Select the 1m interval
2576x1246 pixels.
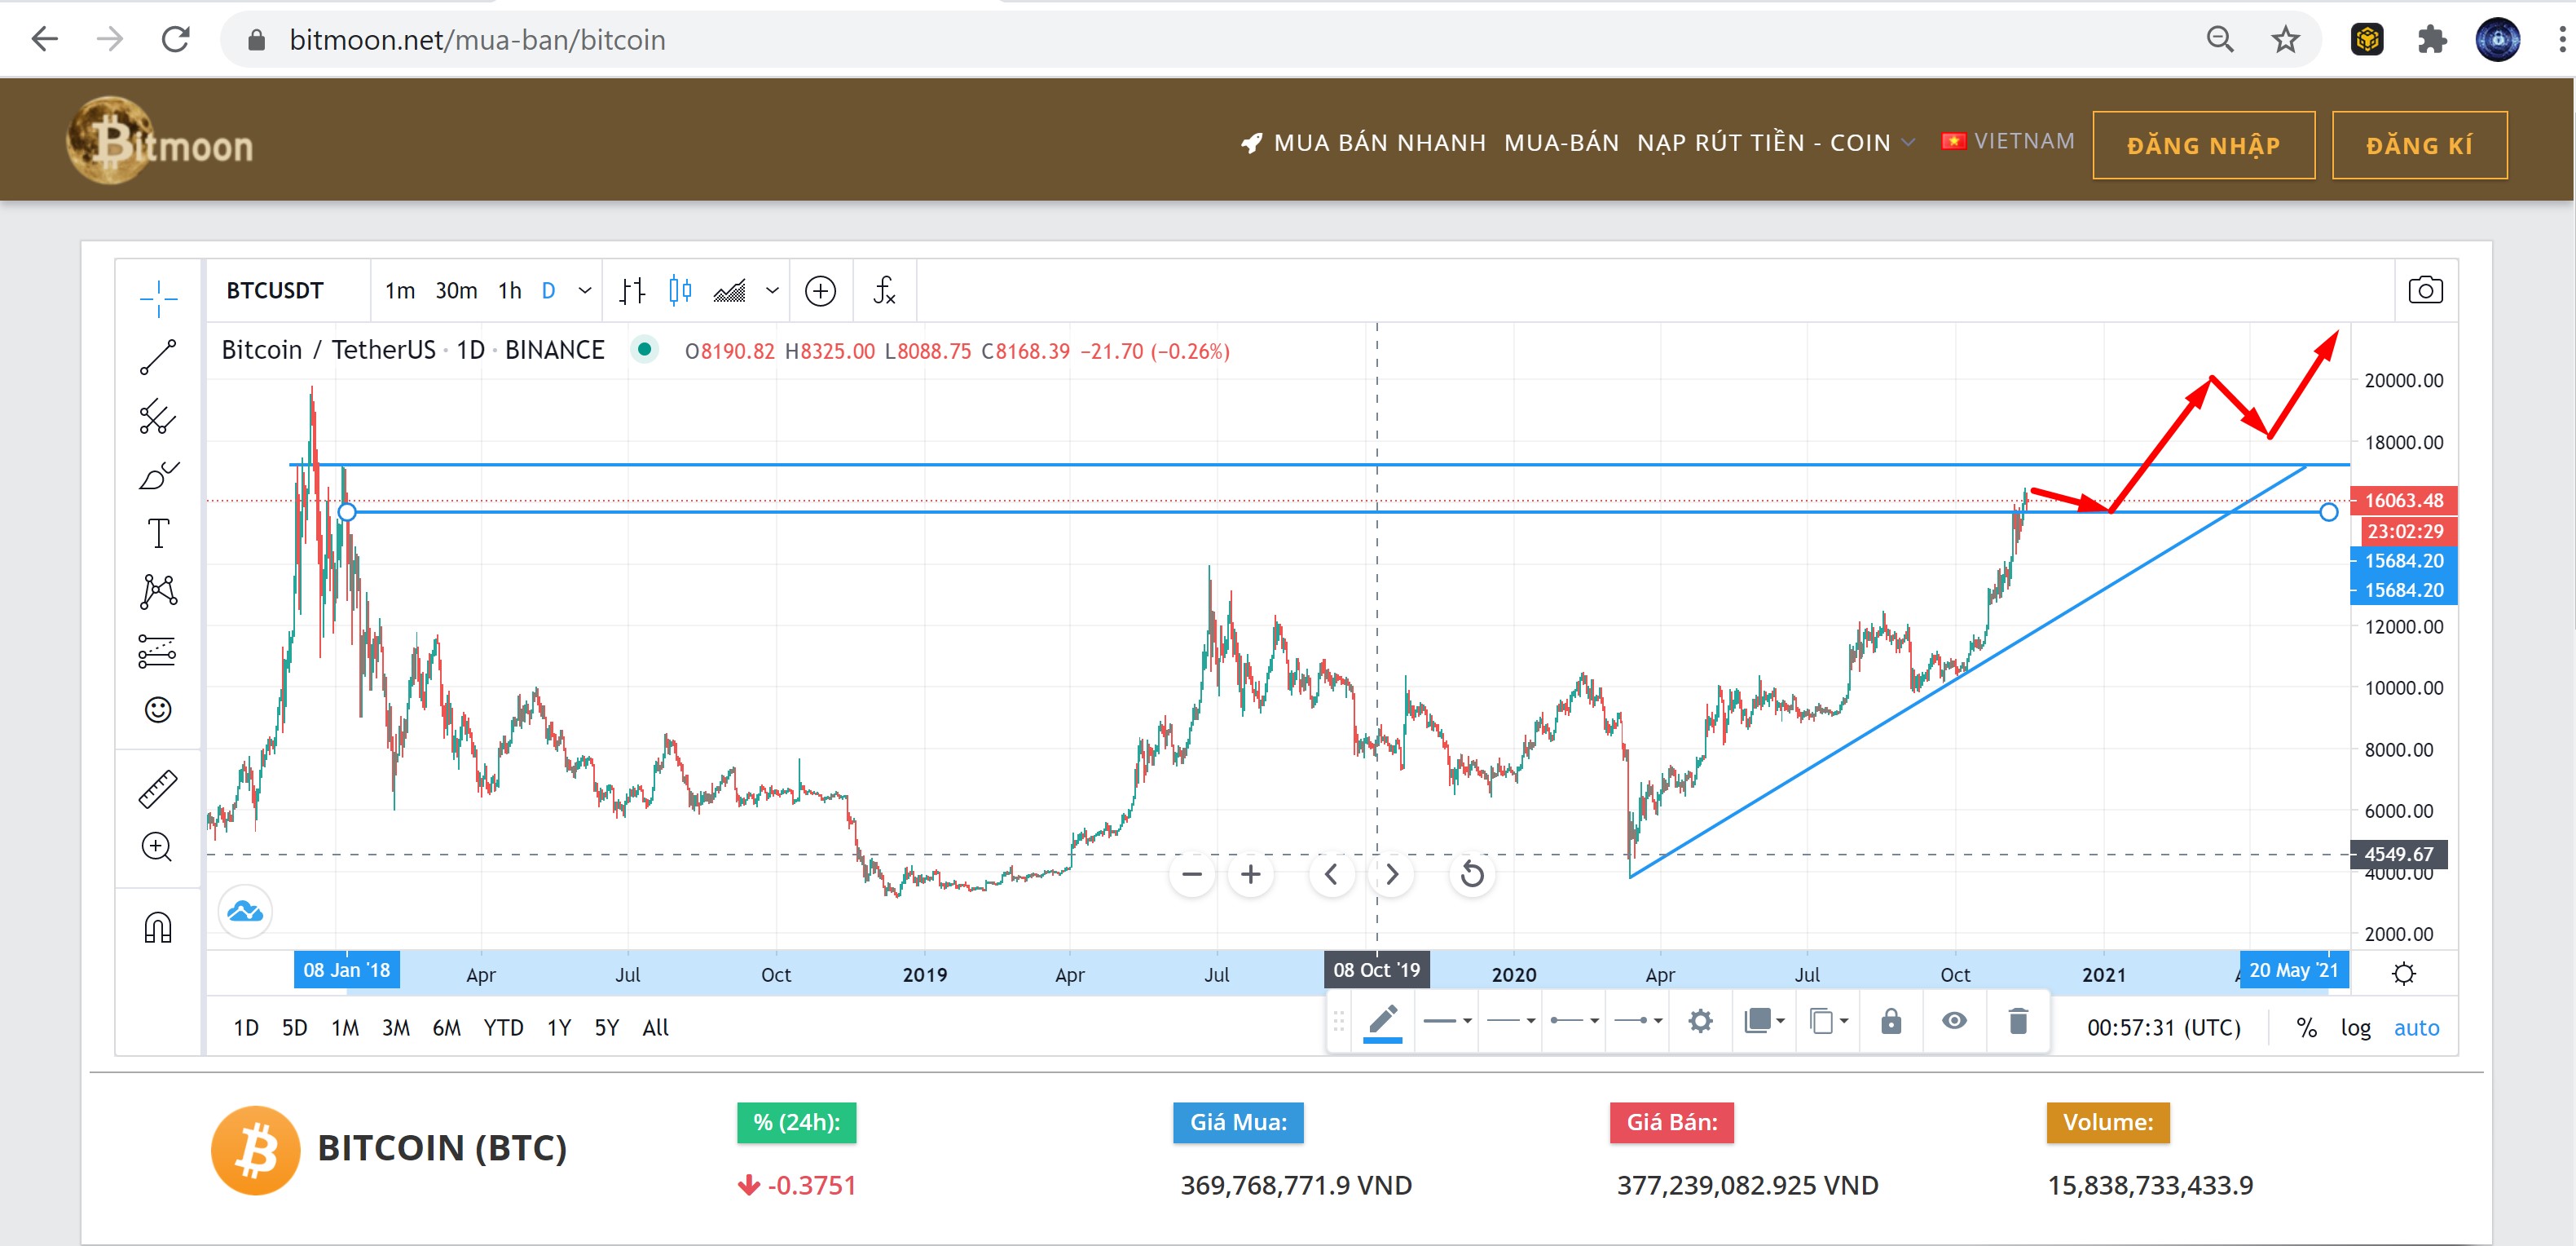coord(400,290)
